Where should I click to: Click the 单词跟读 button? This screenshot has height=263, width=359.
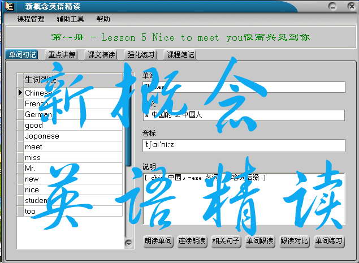point(260,242)
